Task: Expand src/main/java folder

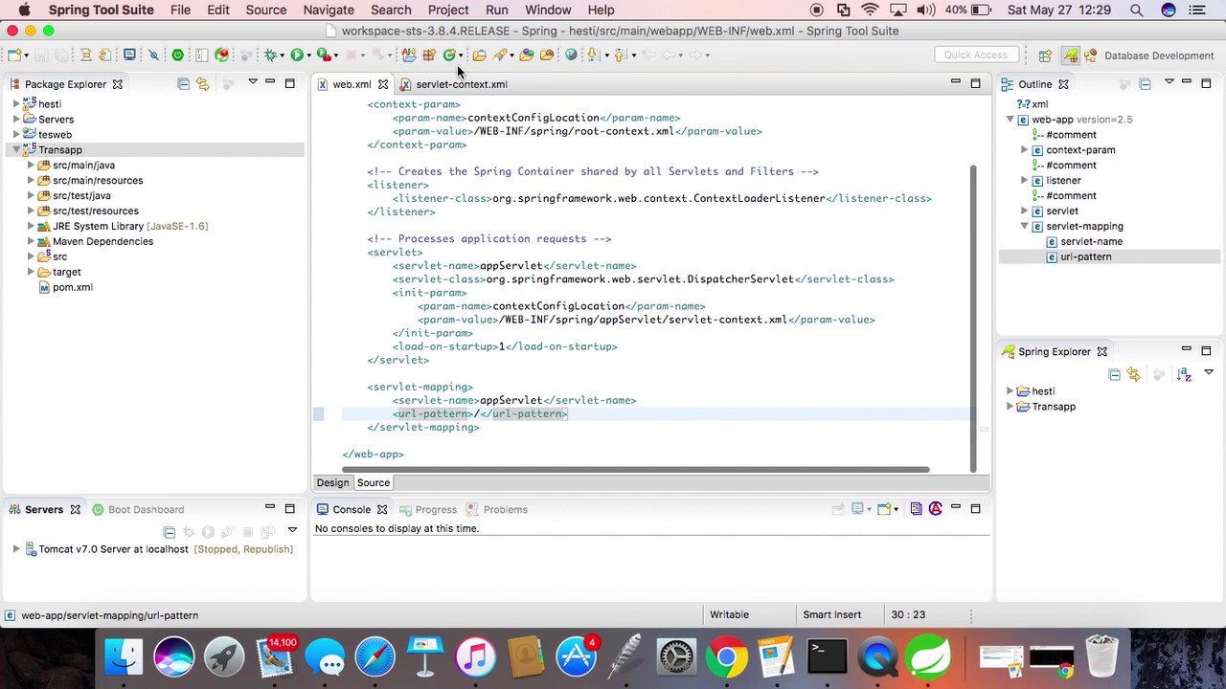Action: [31, 165]
